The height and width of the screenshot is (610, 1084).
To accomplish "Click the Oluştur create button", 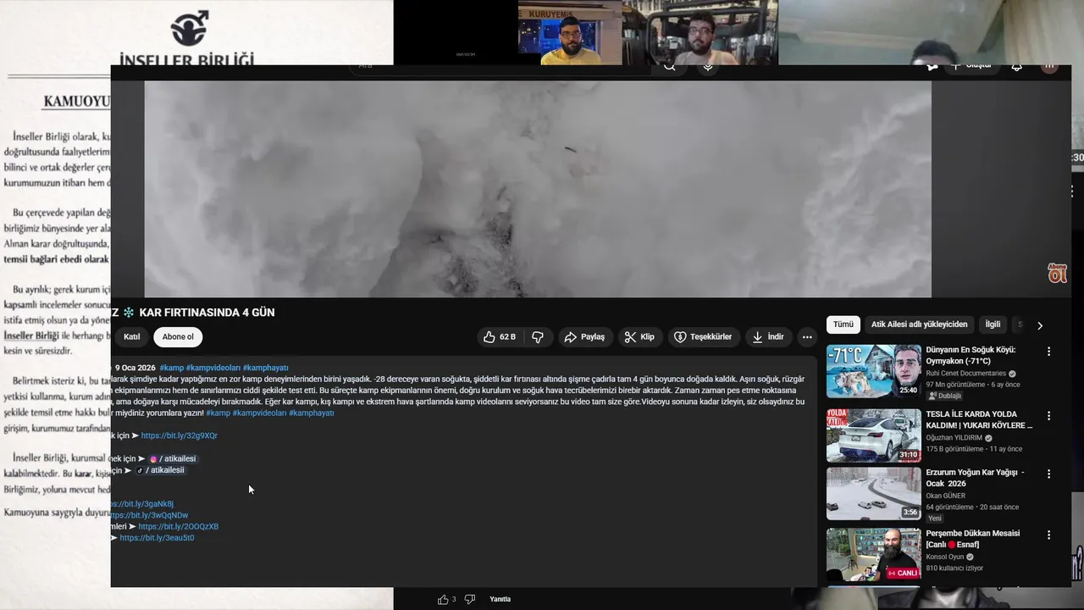I will pyautogui.click(x=973, y=67).
